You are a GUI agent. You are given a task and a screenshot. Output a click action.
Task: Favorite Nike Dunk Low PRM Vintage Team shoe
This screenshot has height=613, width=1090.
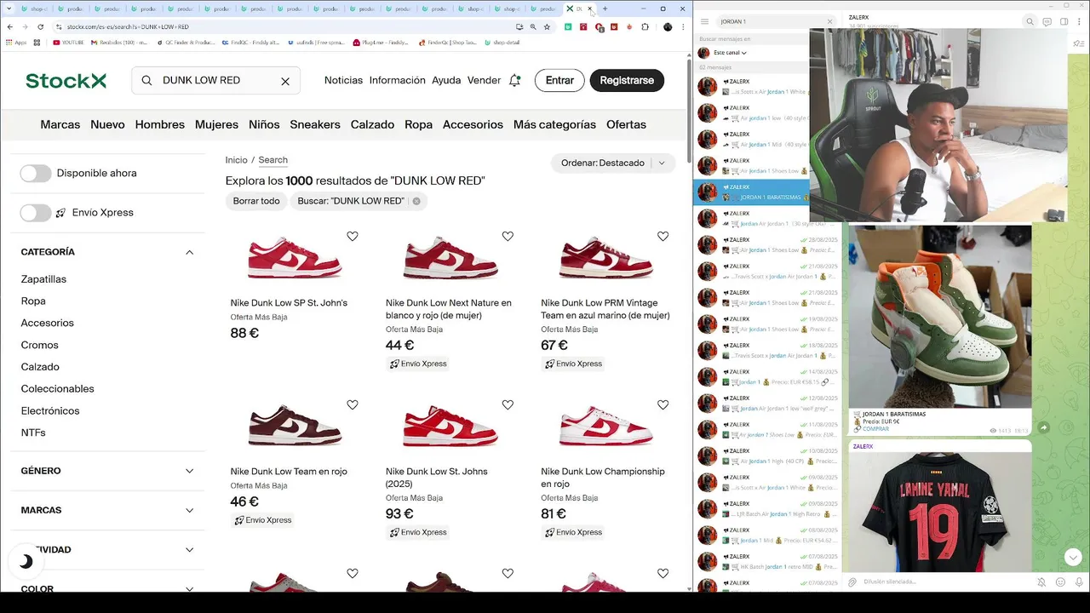(x=663, y=237)
